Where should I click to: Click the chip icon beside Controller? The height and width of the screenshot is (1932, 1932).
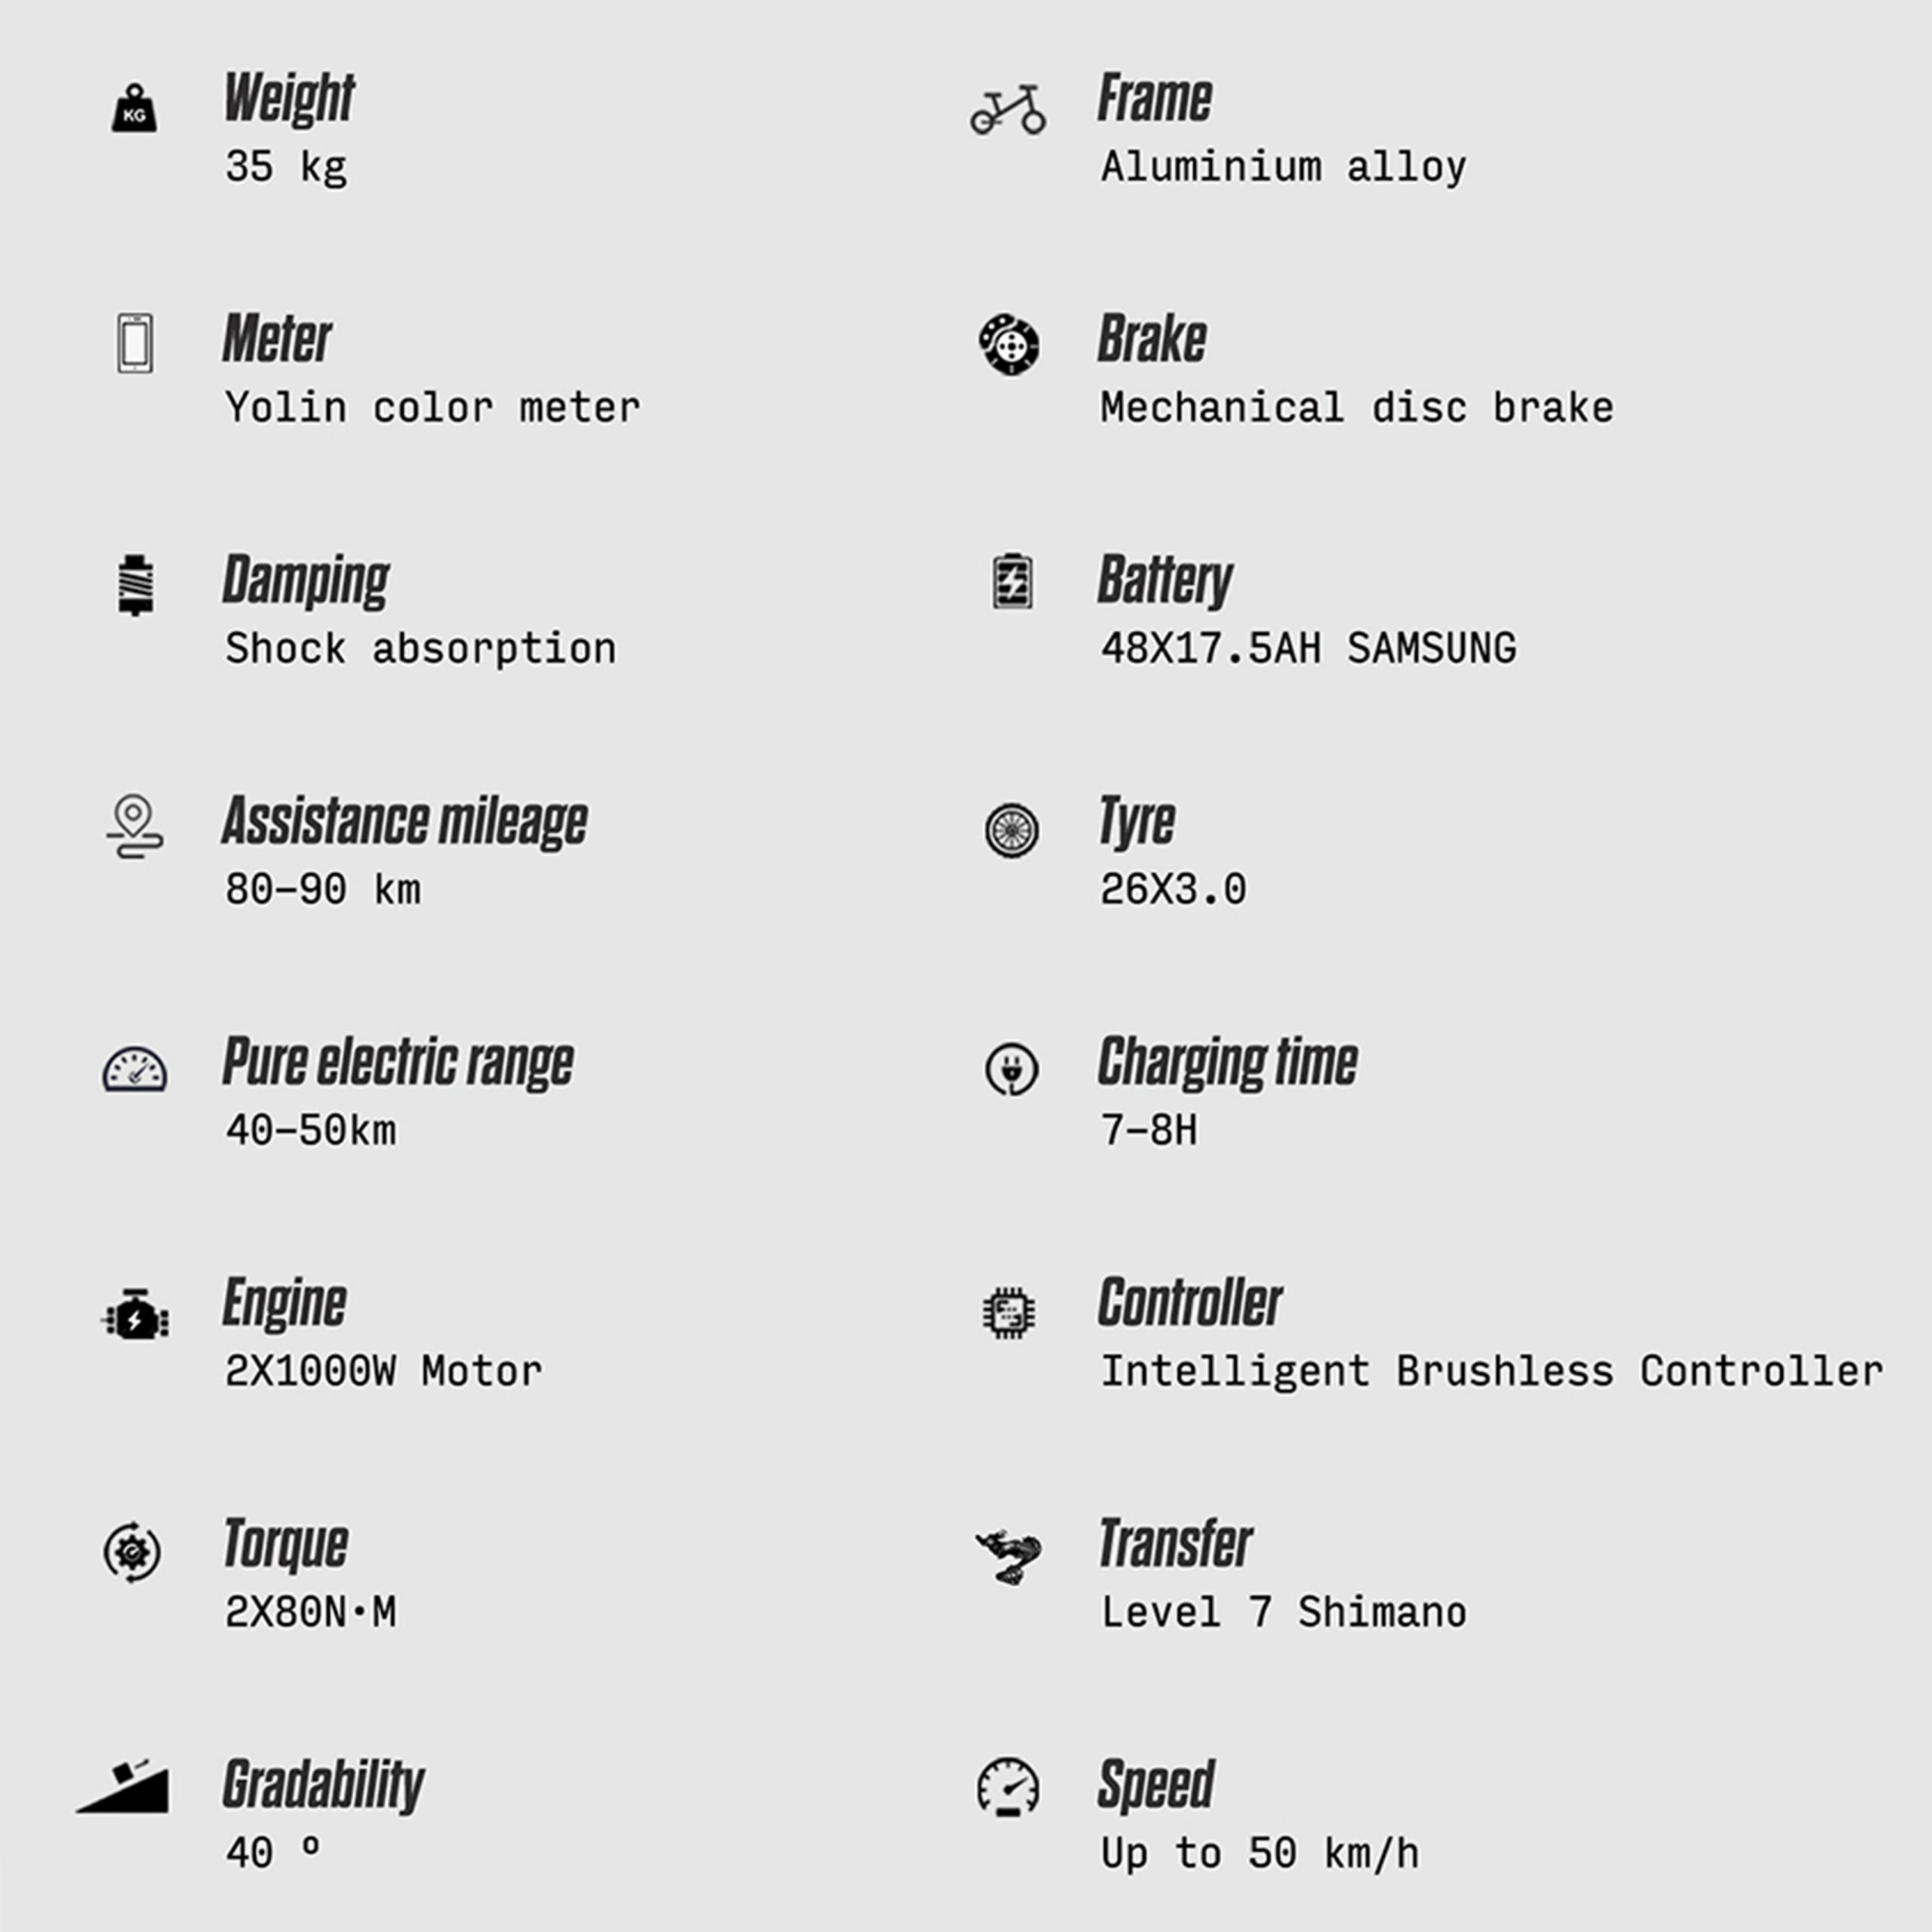pos(1009,1312)
